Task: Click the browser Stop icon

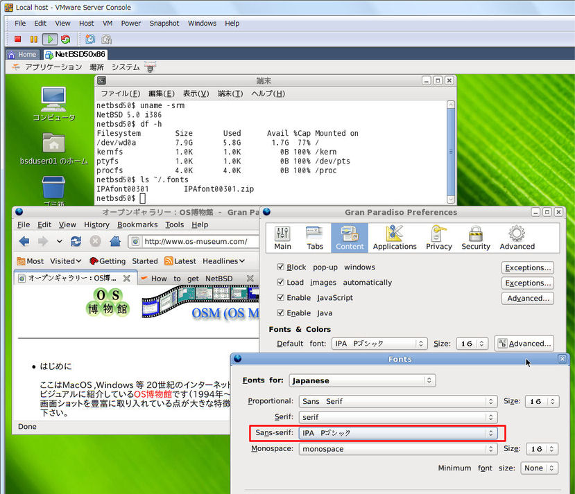Action: coord(95,241)
